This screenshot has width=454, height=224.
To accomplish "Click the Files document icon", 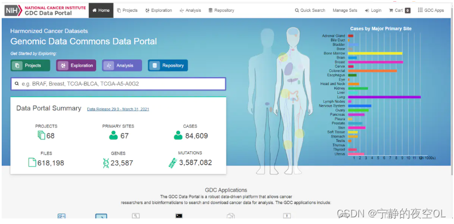I will (32, 163).
